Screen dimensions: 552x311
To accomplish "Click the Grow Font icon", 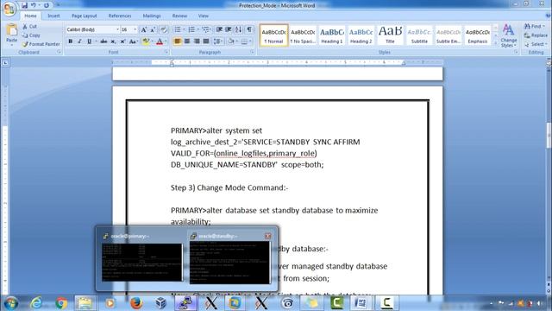I will click(144, 29).
